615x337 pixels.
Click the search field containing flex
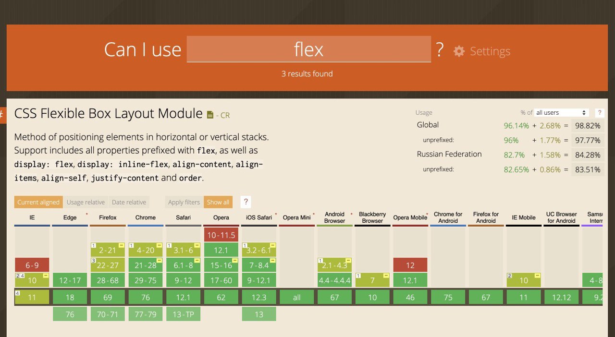point(308,49)
